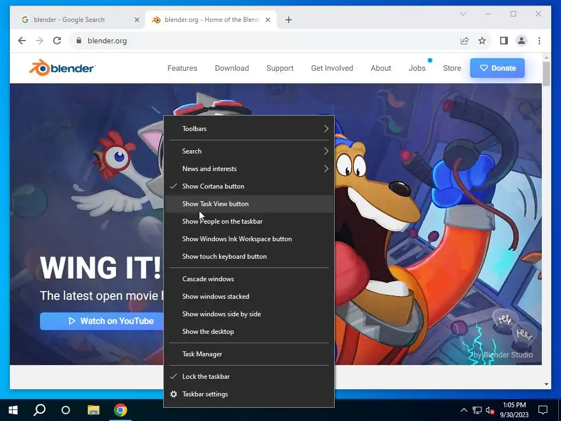Open a new tab with the plus button

tap(289, 20)
